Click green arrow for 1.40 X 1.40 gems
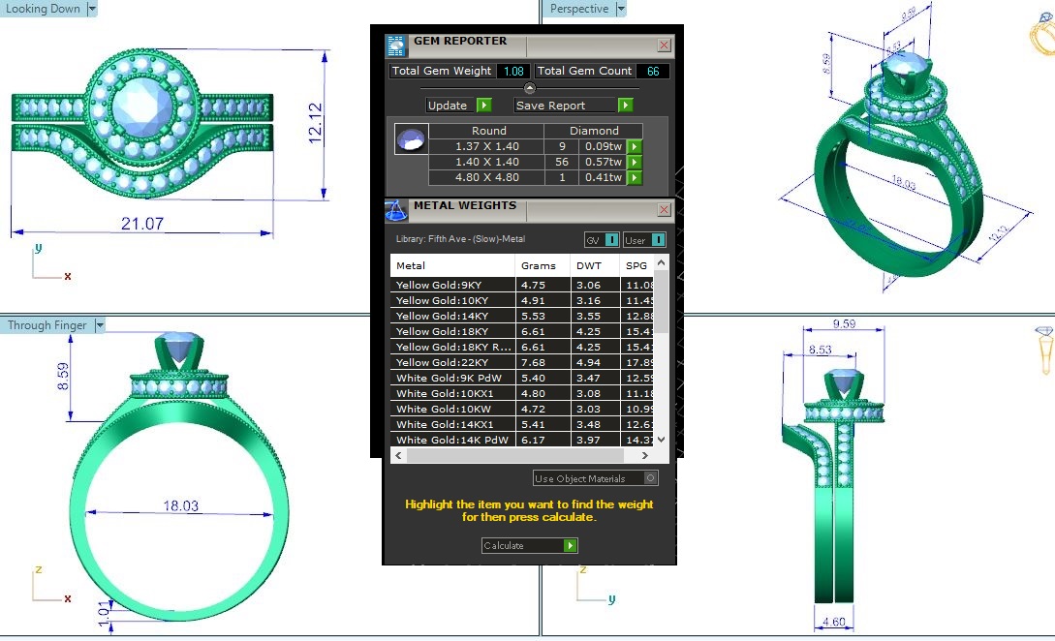1055x641 pixels. pos(635,162)
